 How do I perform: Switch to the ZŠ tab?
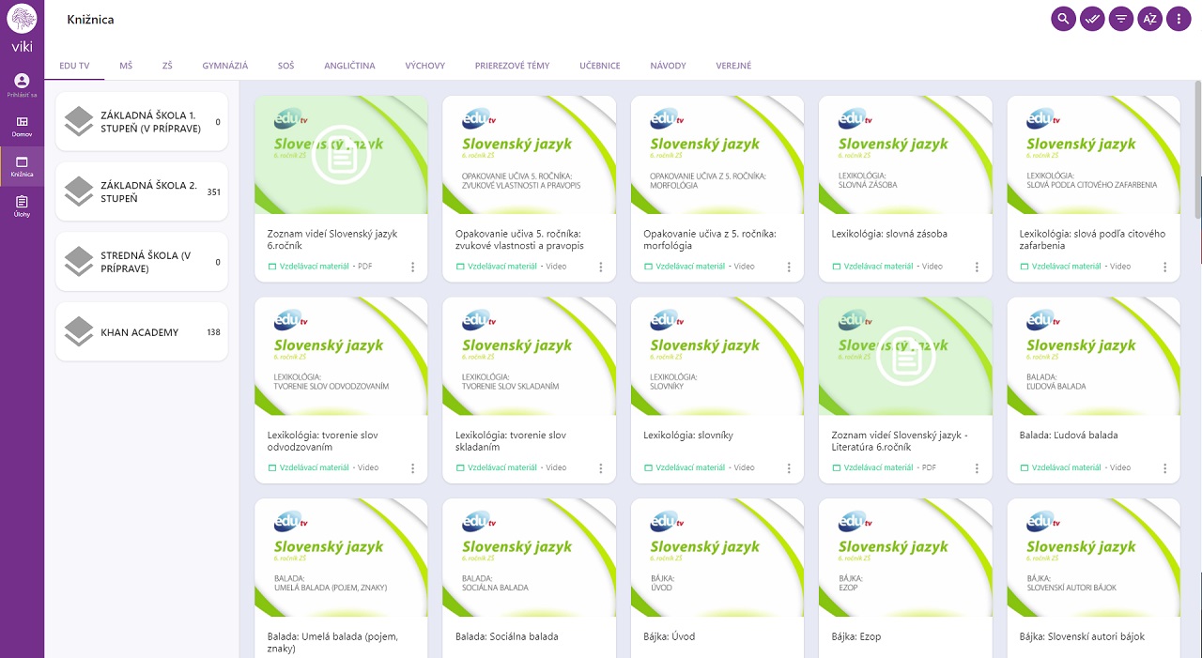coord(167,66)
